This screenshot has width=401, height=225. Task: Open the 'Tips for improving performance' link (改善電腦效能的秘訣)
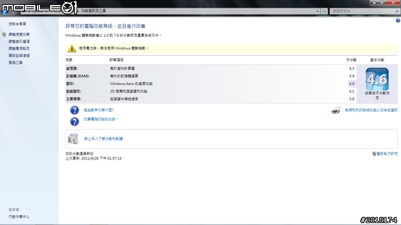(x=100, y=119)
